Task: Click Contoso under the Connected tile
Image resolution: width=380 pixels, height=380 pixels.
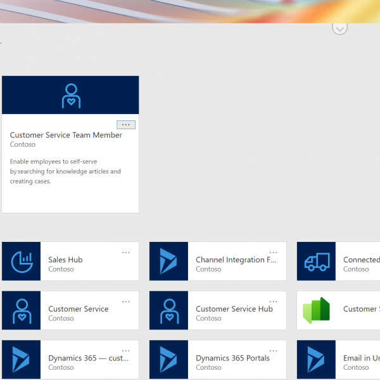Action: tap(356, 269)
